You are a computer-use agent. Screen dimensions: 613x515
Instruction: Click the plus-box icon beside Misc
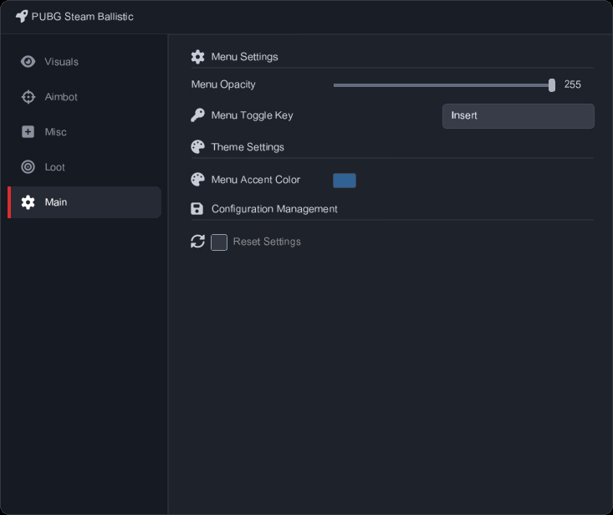click(28, 132)
